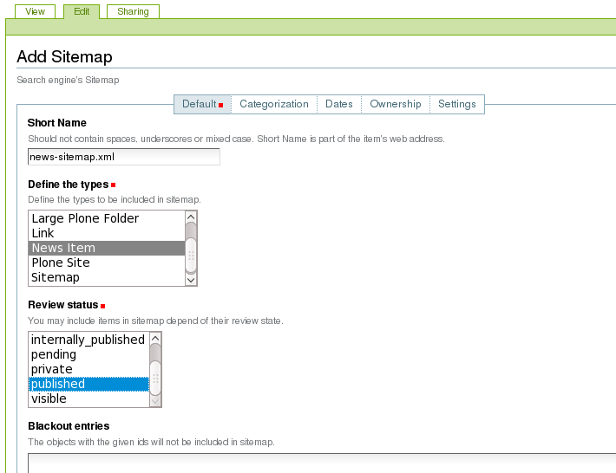The image size is (616, 473).
Task: Select the Edit tab
Action: click(x=82, y=12)
